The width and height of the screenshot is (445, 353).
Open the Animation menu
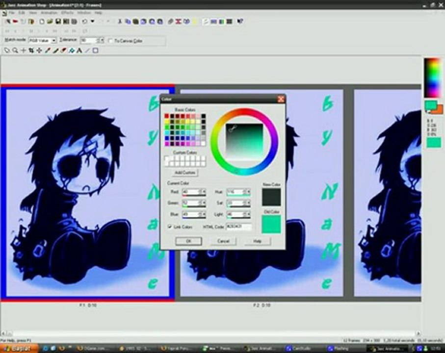click(x=49, y=13)
